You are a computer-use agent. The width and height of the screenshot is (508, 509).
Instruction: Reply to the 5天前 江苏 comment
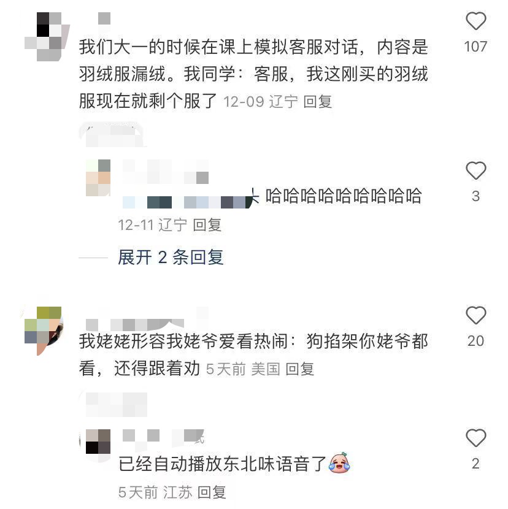212,492
